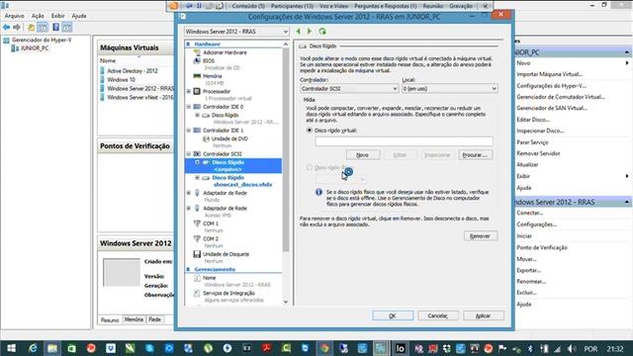
Task: Open Internet Explorer from taskbar
Action: pos(33,348)
